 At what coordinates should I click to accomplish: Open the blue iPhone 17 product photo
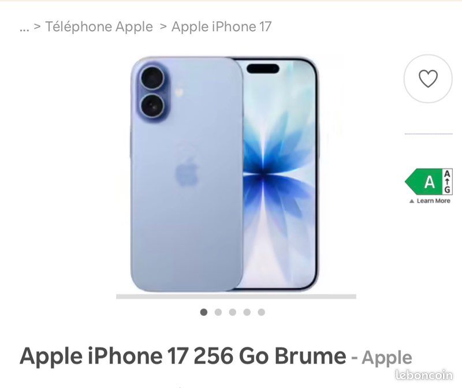(x=225, y=174)
